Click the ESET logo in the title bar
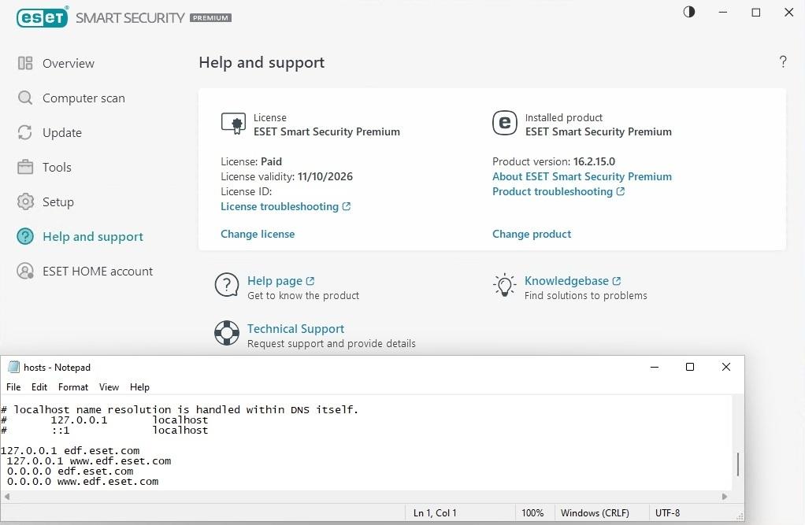Screen dimensions: 805x525 coord(42,17)
